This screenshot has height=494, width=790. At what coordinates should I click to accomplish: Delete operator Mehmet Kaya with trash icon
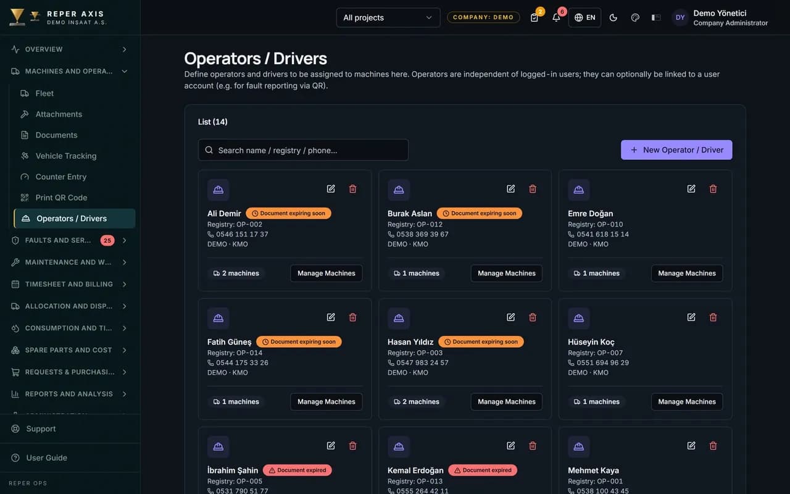pos(713,446)
